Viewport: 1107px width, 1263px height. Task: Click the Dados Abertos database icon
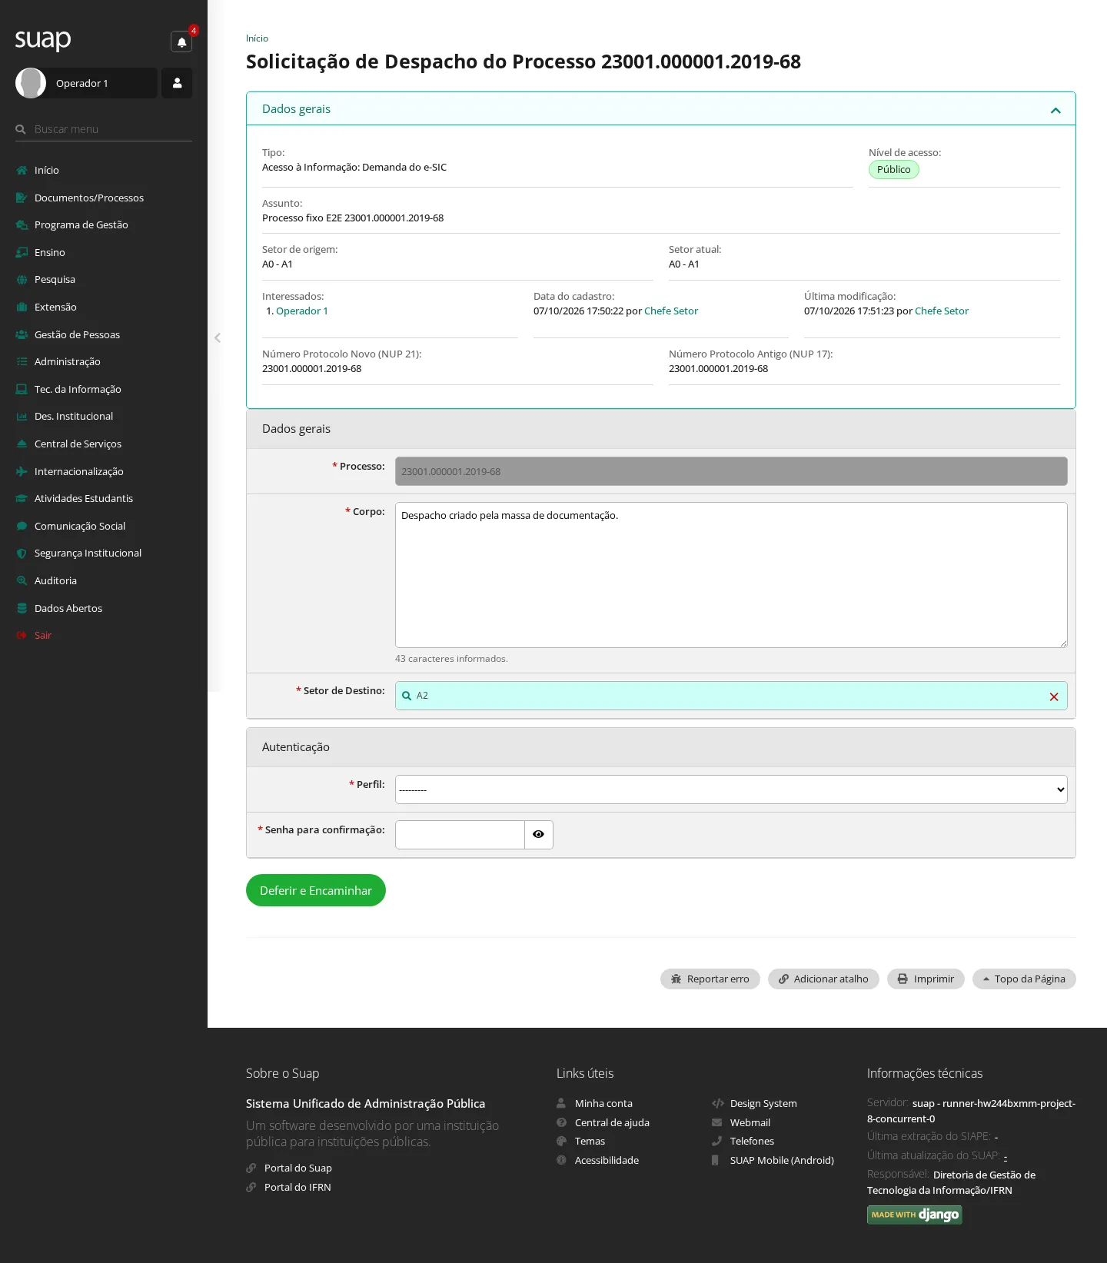pyautogui.click(x=22, y=609)
